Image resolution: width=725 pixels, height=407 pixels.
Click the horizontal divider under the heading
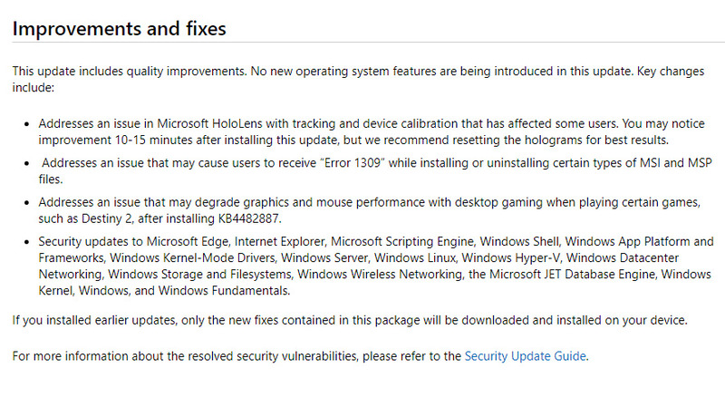362,43
